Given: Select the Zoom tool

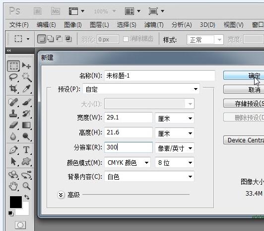Looking at the screenshot, I should click(x=26, y=186).
